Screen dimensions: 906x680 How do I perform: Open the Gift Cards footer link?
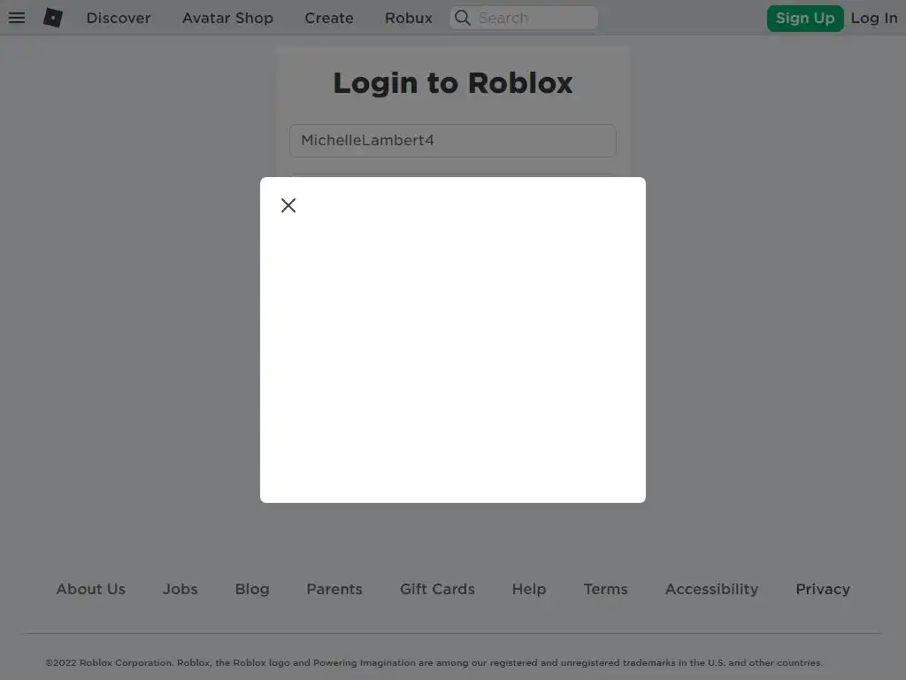point(437,589)
